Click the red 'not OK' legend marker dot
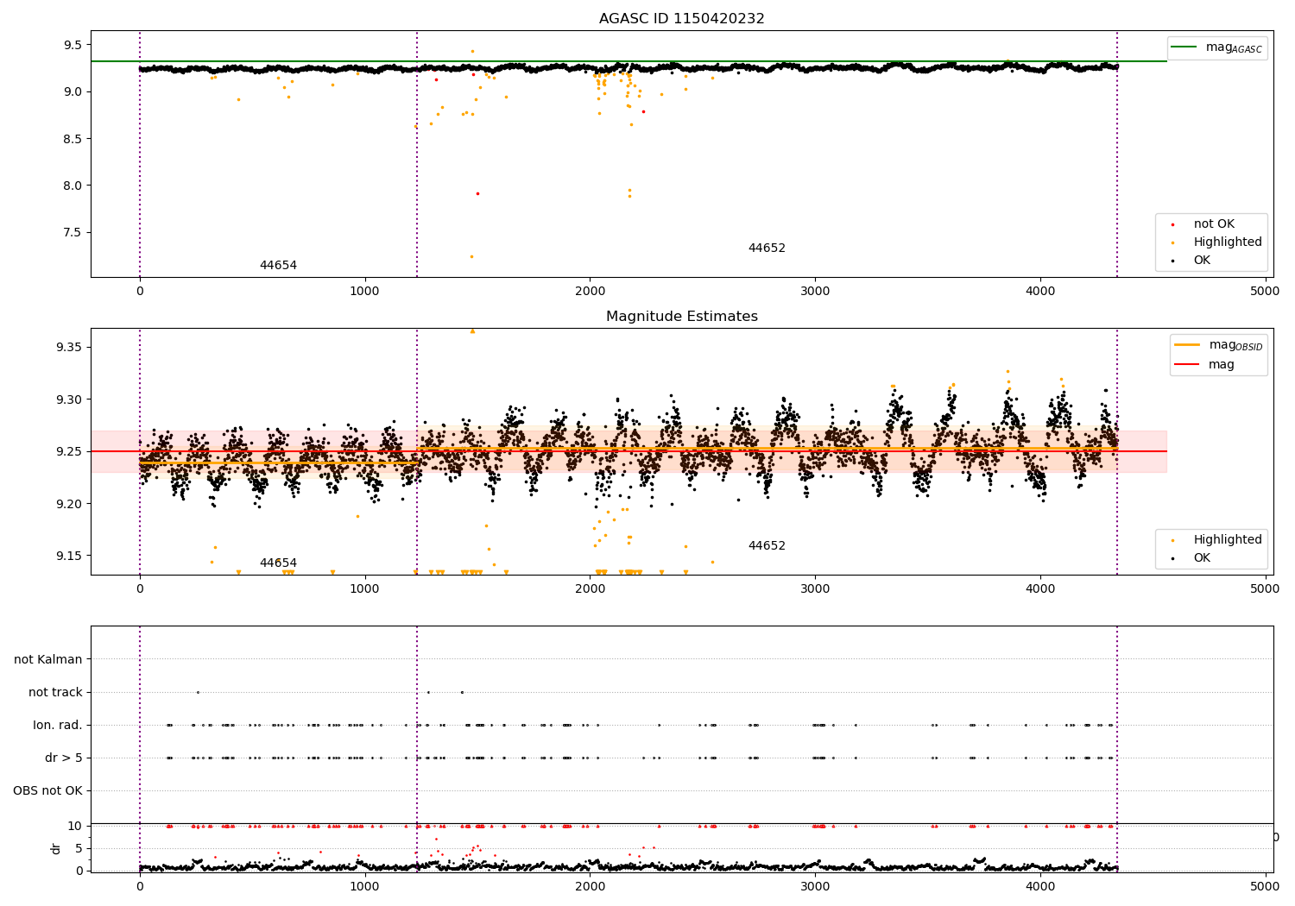 (x=1172, y=224)
